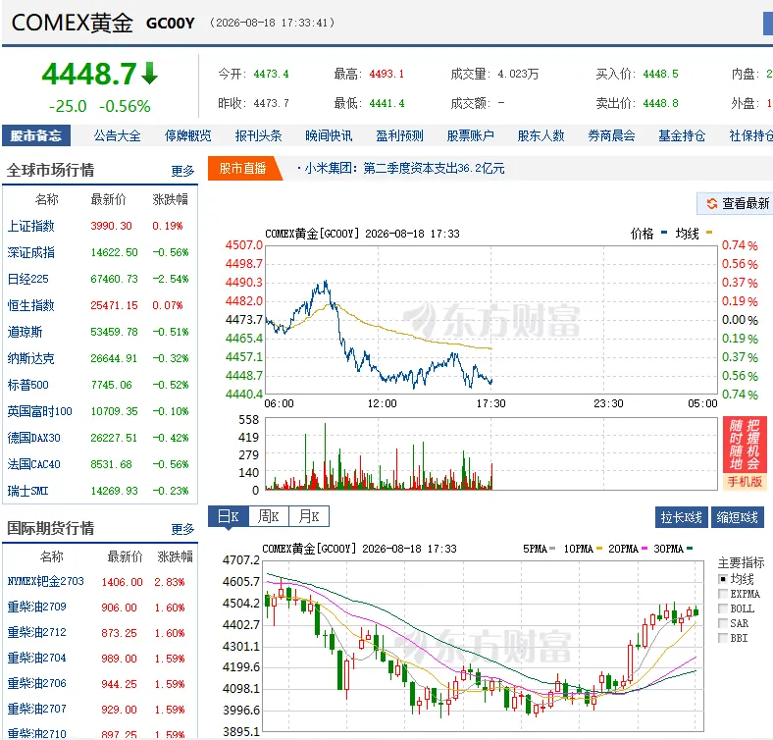Click the 买入价 value 4448.5
Image resolution: width=773 pixels, height=740 pixels.
(660, 74)
